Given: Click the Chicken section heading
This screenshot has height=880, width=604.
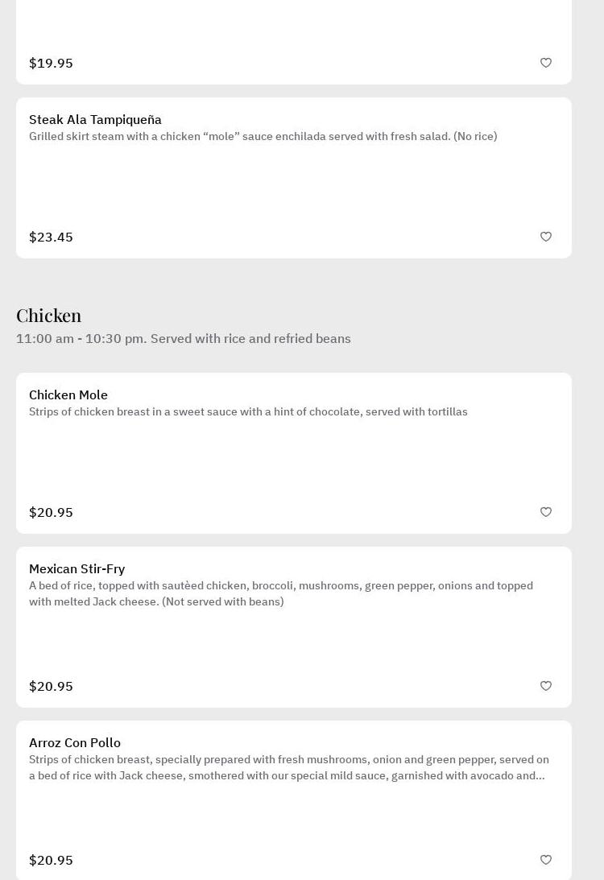Looking at the screenshot, I should tap(49, 315).
